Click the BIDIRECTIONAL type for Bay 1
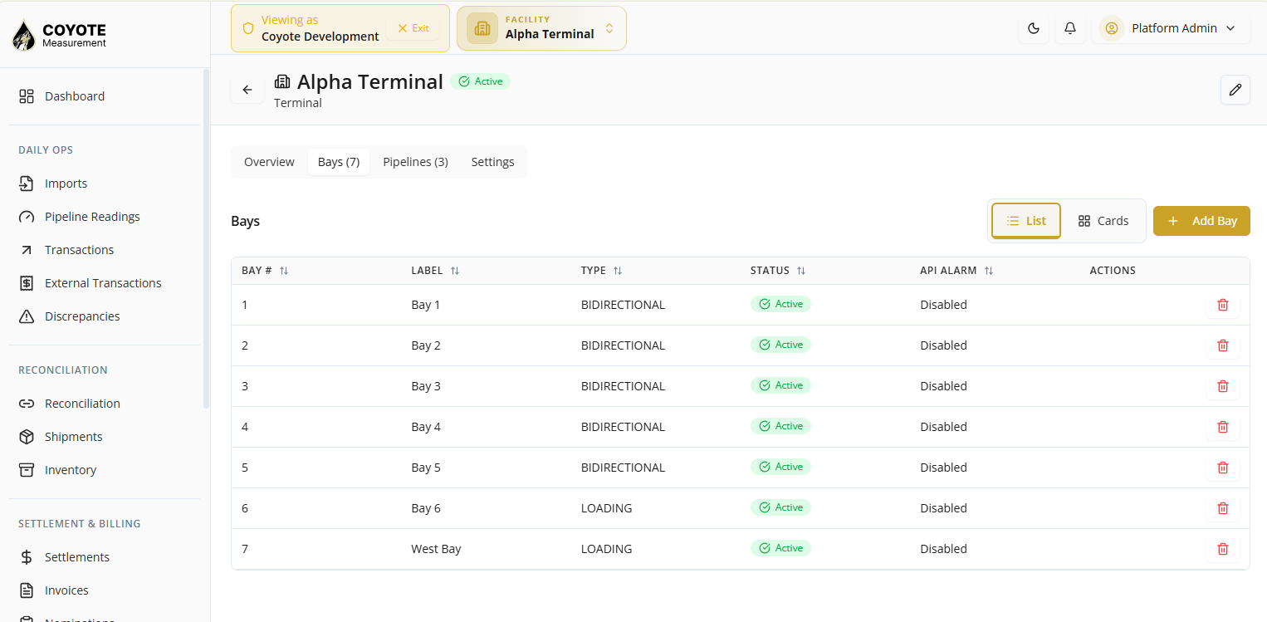1267x622 pixels. point(623,305)
